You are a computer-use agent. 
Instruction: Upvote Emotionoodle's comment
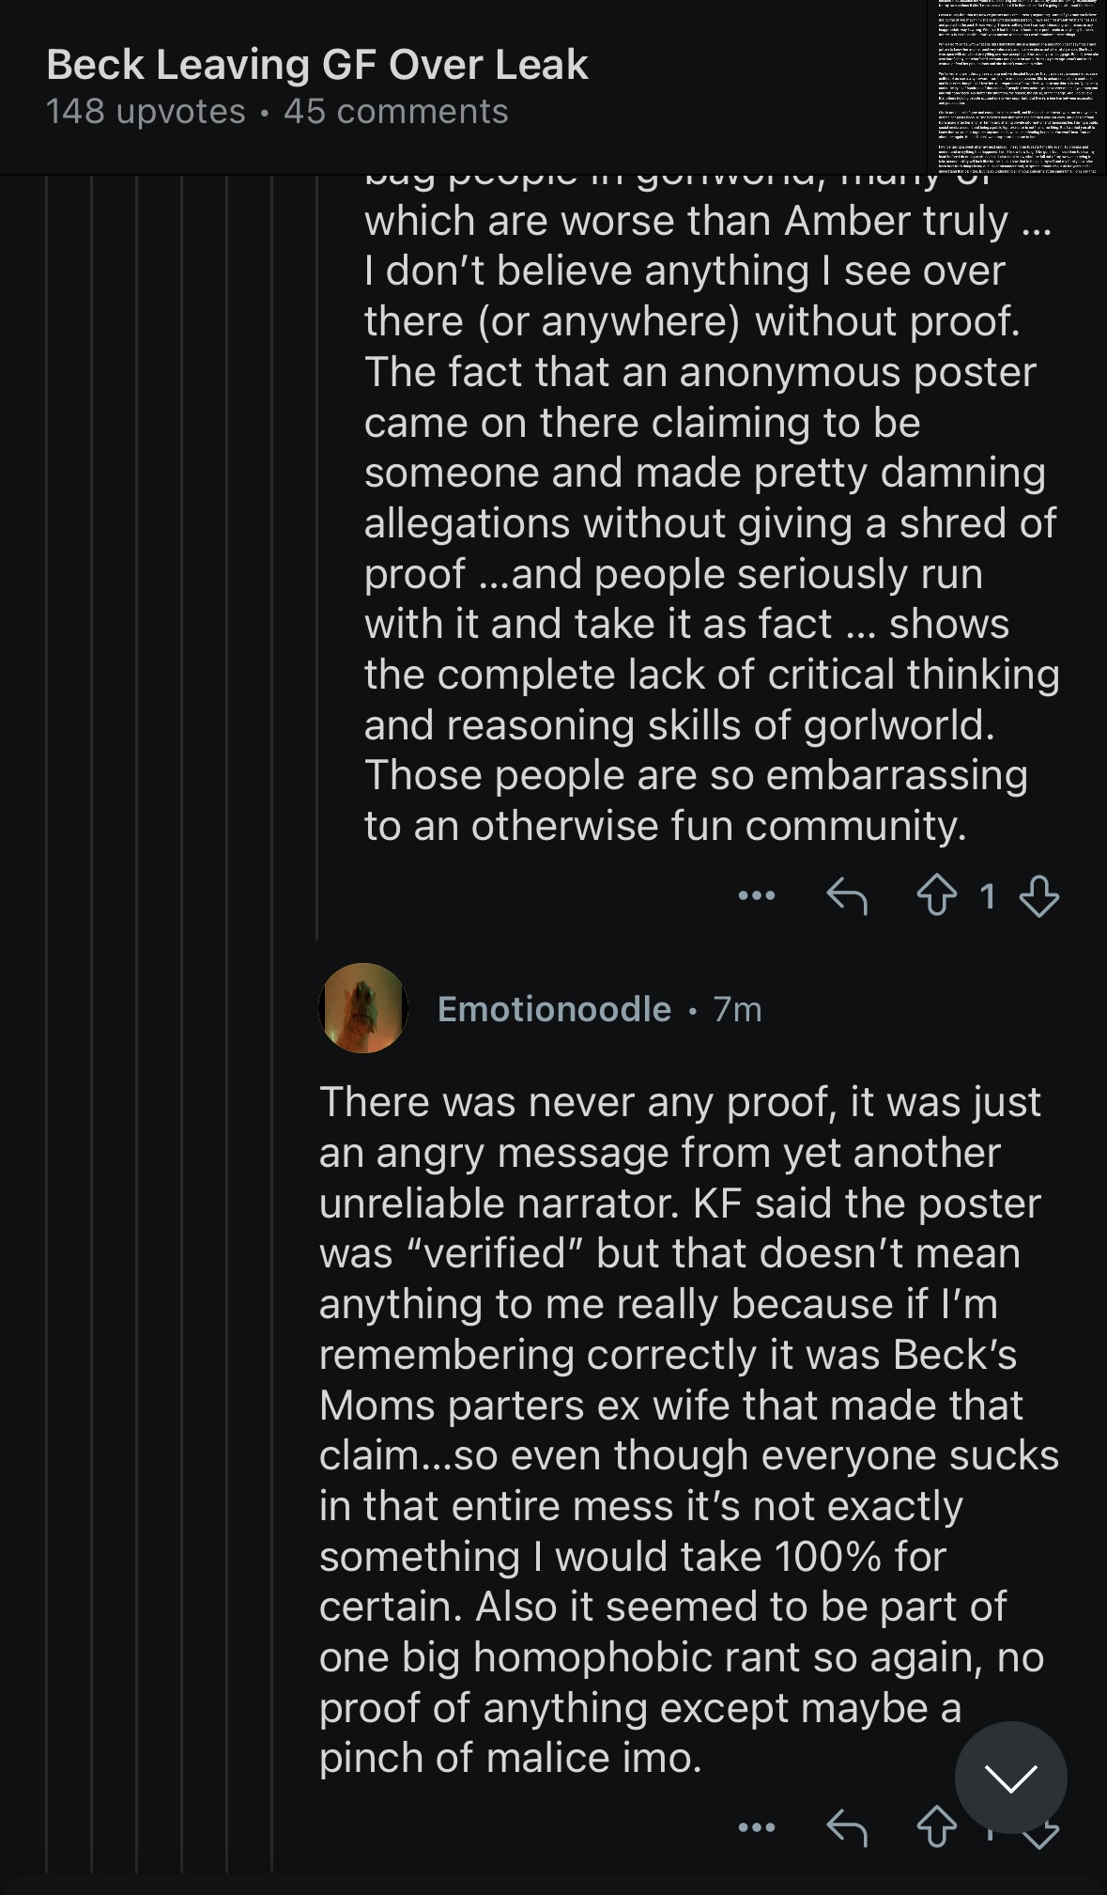click(936, 1827)
